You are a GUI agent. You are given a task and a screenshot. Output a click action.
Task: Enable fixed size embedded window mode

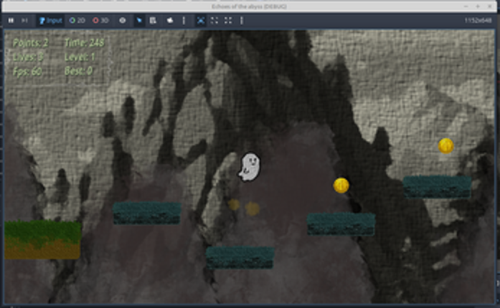[200, 21]
